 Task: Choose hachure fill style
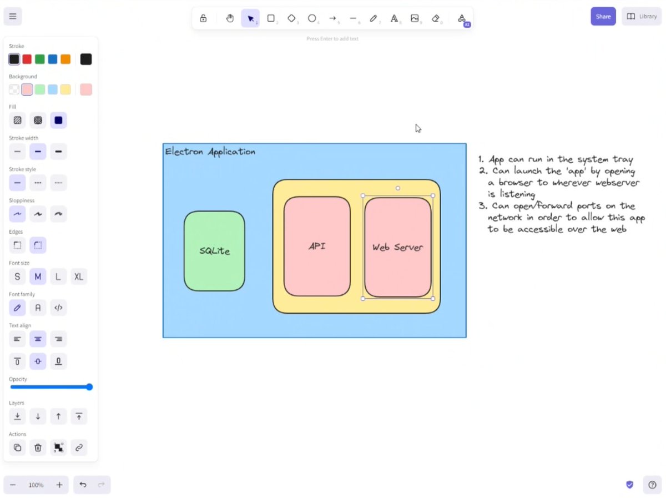click(x=17, y=120)
